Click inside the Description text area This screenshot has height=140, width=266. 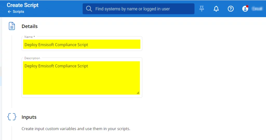pos(82,78)
